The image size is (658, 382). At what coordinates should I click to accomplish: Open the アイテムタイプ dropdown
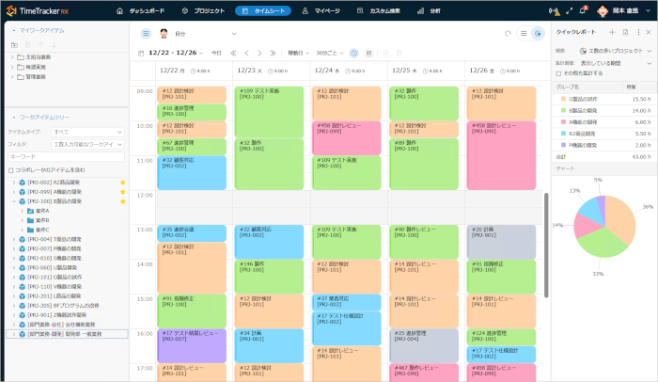[x=87, y=132]
